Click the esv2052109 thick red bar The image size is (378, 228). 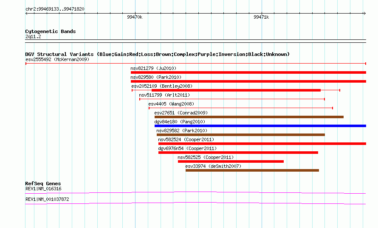[x=236, y=90]
